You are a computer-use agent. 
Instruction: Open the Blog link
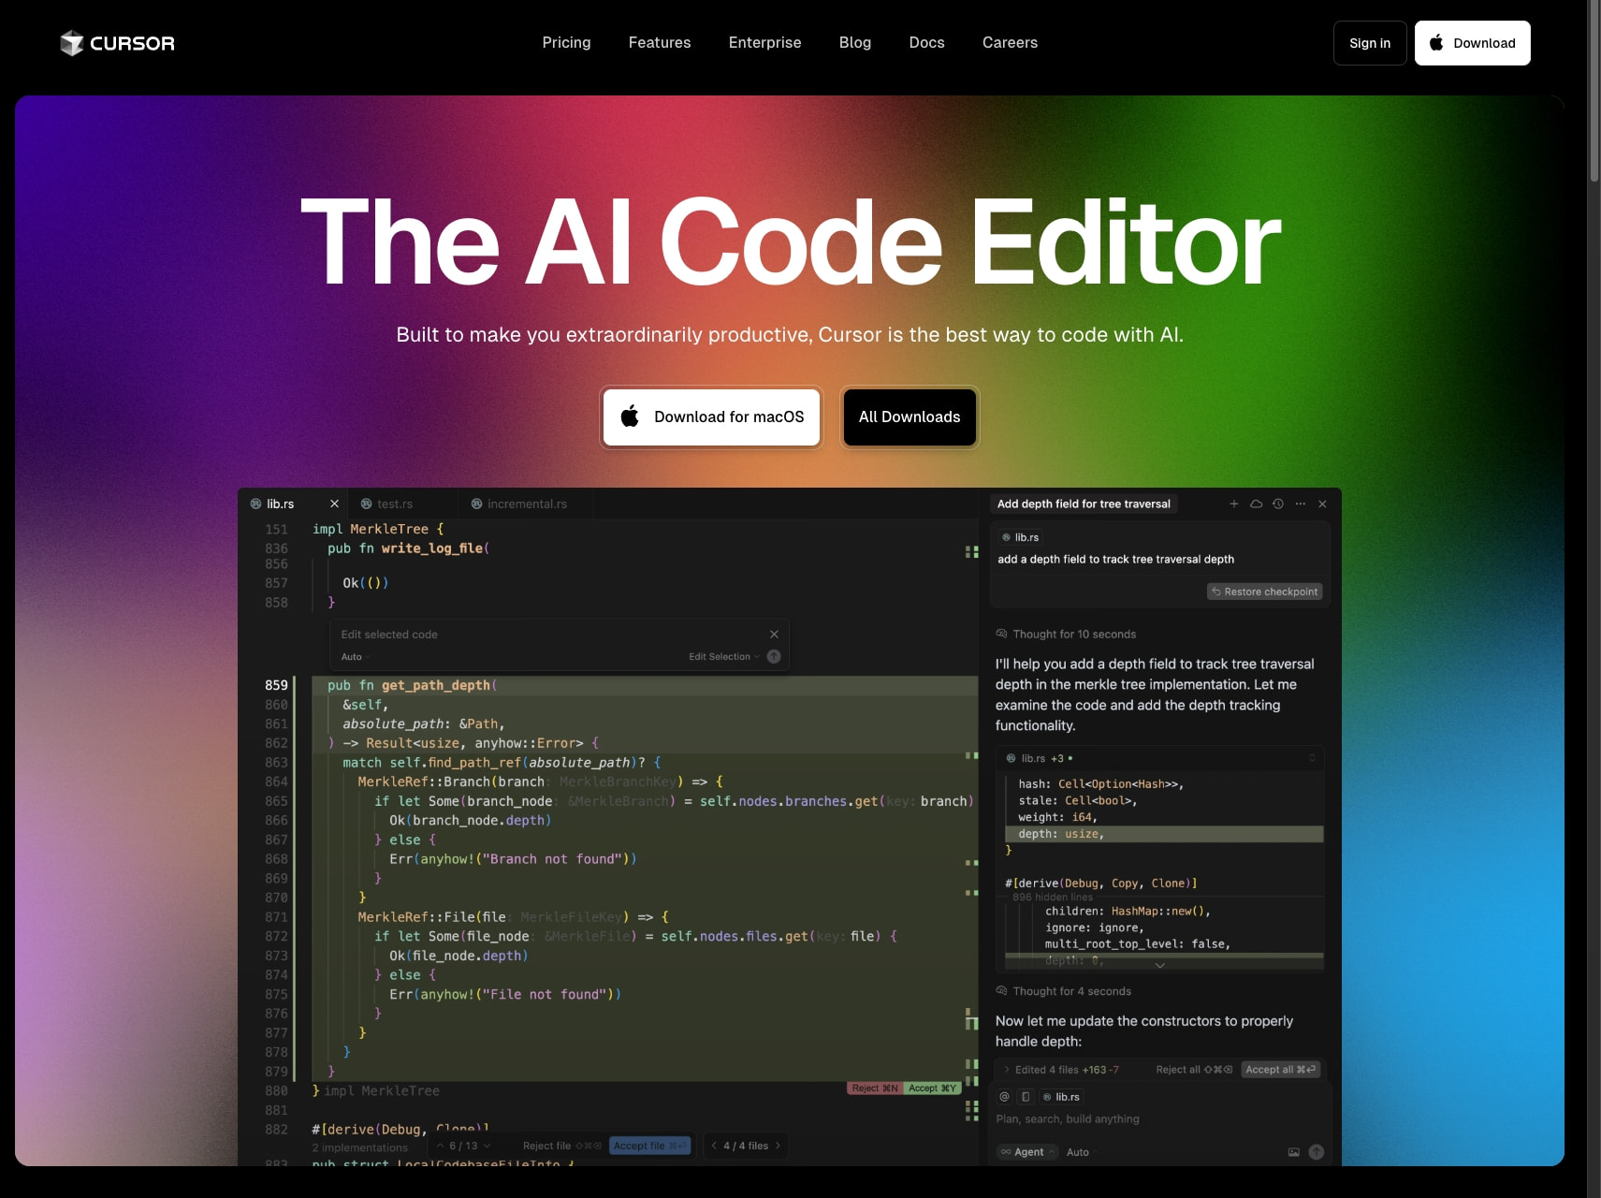pyautogui.click(x=855, y=43)
